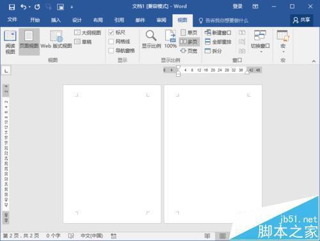The width and height of the screenshot is (320, 241).
Task: Uncheck the 标尺 ruler checkbox
Action: [x=111, y=33]
